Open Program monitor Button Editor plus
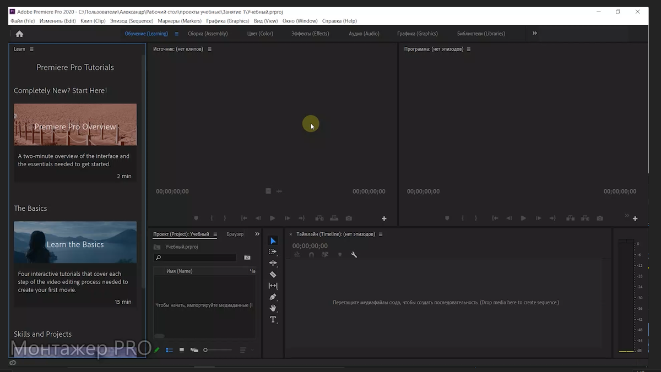661x372 pixels. (x=635, y=218)
